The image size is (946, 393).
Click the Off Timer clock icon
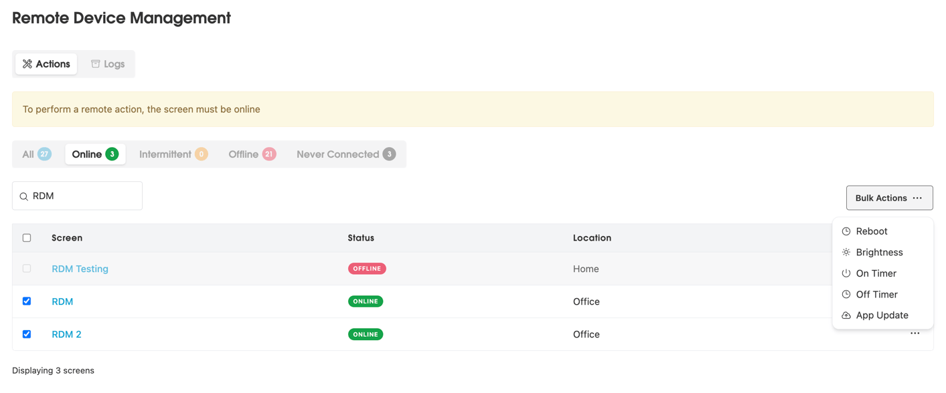[x=845, y=294]
